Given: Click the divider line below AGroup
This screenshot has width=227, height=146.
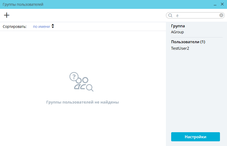Looking at the screenshot, I should (197, 37).
